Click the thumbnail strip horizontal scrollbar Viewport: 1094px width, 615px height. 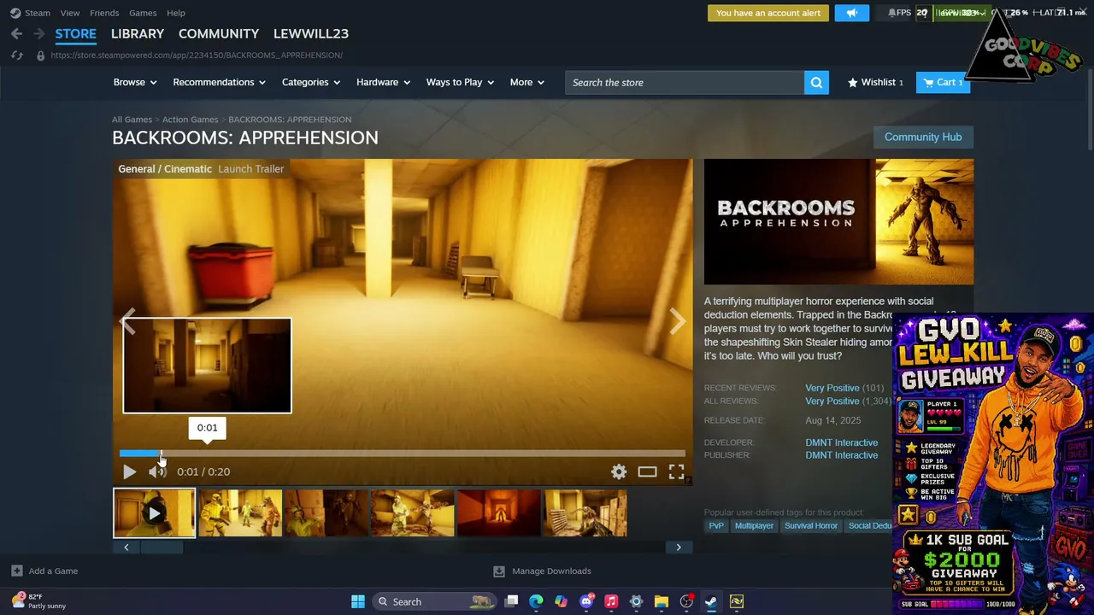162,548
